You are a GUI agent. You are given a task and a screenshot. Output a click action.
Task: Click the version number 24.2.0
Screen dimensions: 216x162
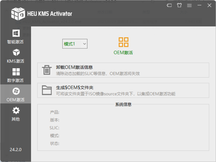(x=16, y=150)
